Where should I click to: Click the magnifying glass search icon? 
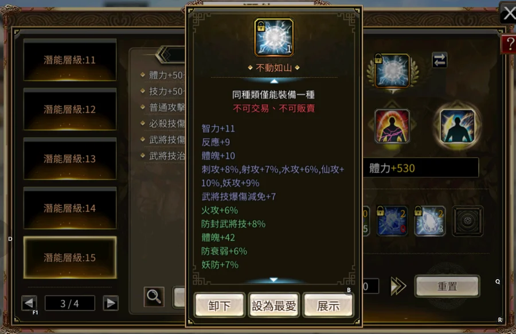[154, 297]
